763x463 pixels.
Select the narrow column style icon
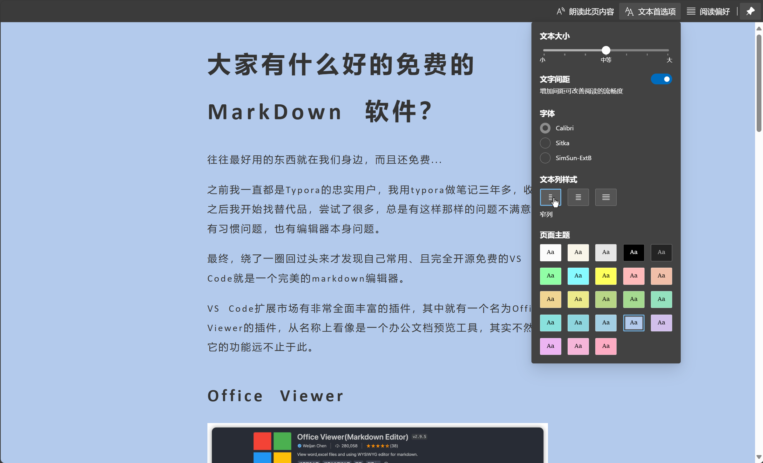pos(550,197)
